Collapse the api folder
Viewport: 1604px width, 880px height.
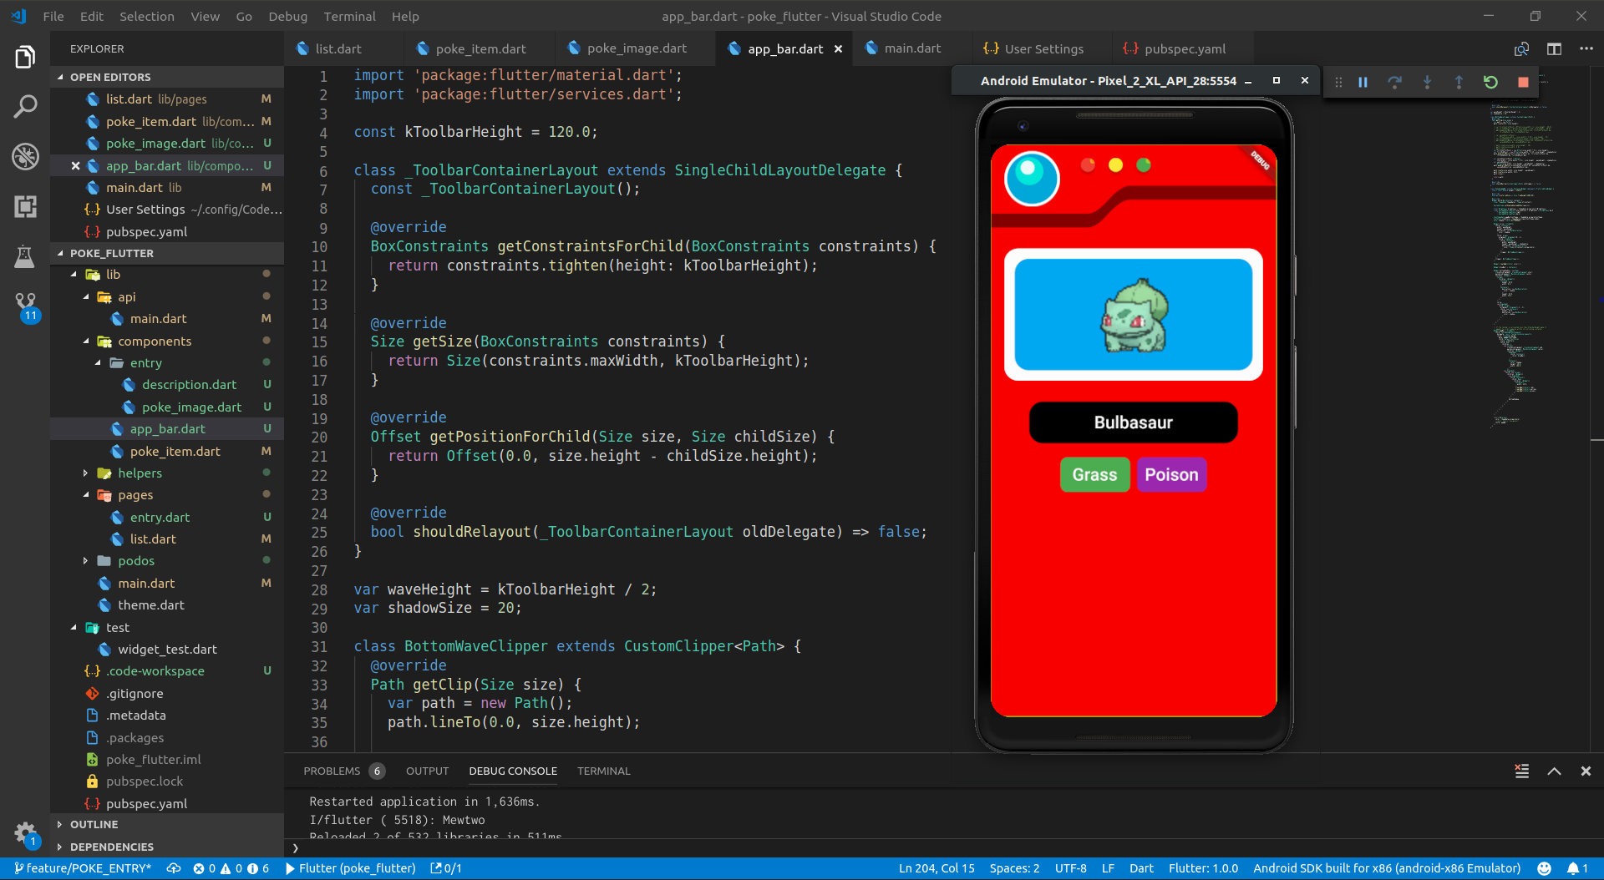click(85, 297)
